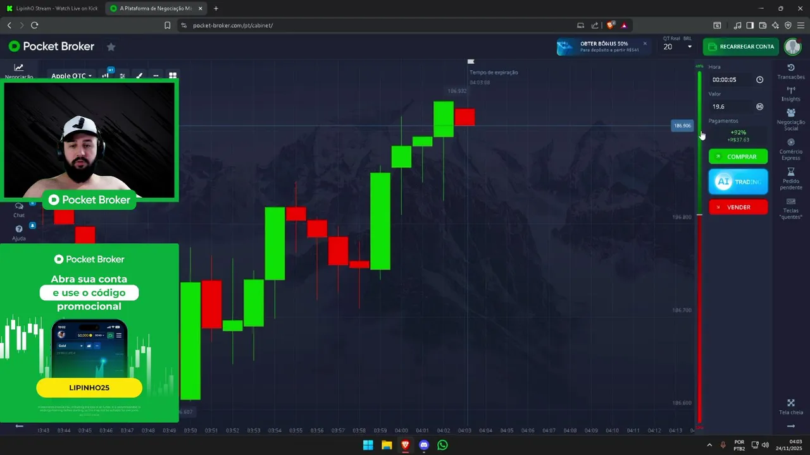Open share page icon in address bar
This screenshot has height=455, width=810.
pos(595,25)
